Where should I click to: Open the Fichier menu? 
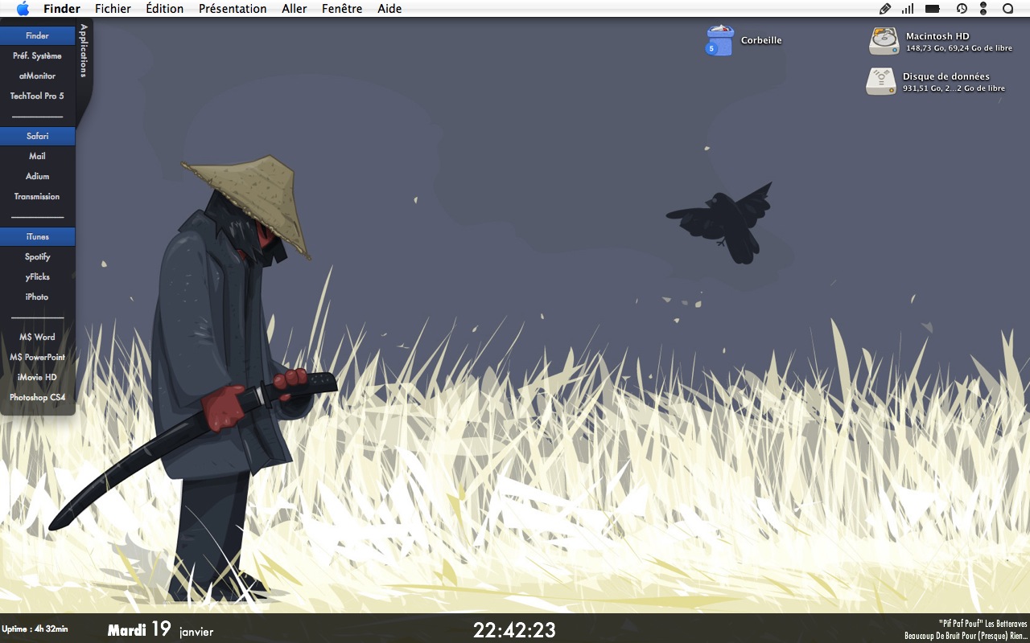click(x=113, y=9)
